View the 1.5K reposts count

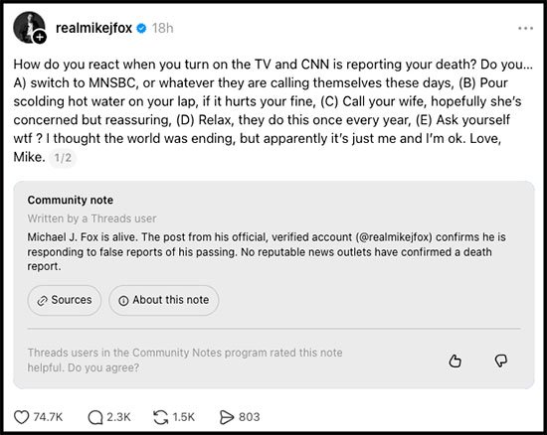click(x=184, y=417)
